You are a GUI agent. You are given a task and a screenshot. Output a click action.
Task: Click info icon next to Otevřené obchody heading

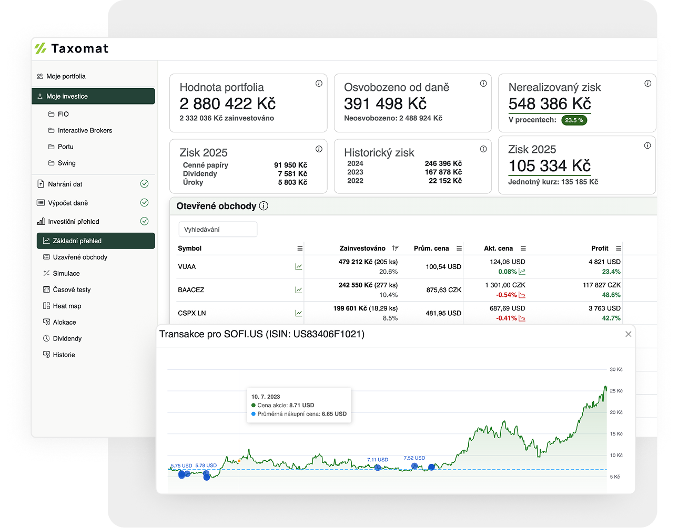tap(264, 206)
